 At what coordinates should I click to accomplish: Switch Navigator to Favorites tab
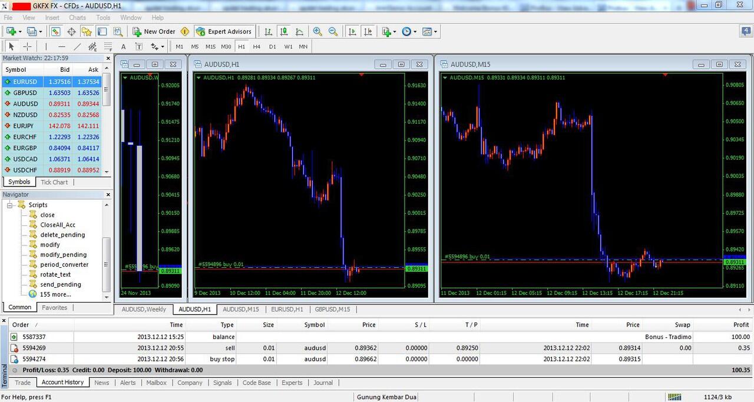(55, 307)
